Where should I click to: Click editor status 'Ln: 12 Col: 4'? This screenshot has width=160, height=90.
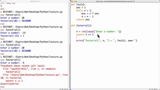[153, 89]
